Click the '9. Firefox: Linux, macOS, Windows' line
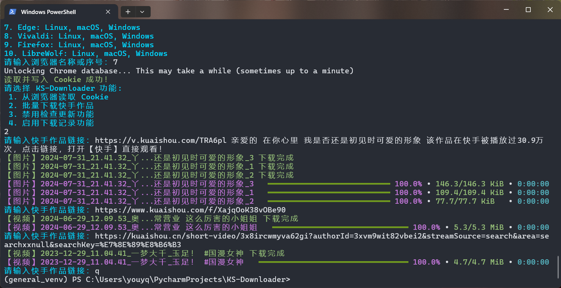This screenshot has height=288, width=561. point(79,45)
